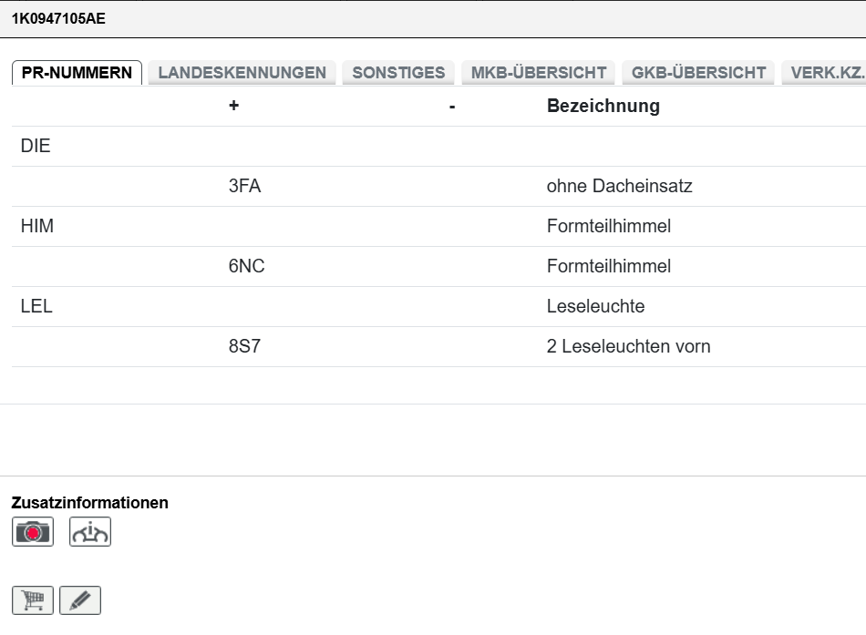Click the minus column header
Image resolution: width=866 pixels, height=635 pixels.
(x=452, y=107)
